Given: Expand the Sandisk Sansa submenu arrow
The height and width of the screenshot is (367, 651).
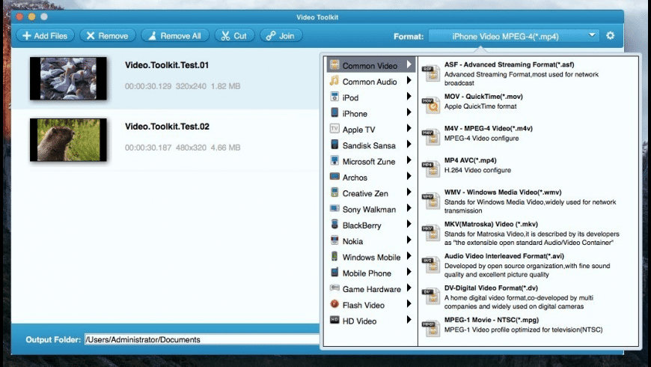Looking at the screenshot, I should [409, 145].
